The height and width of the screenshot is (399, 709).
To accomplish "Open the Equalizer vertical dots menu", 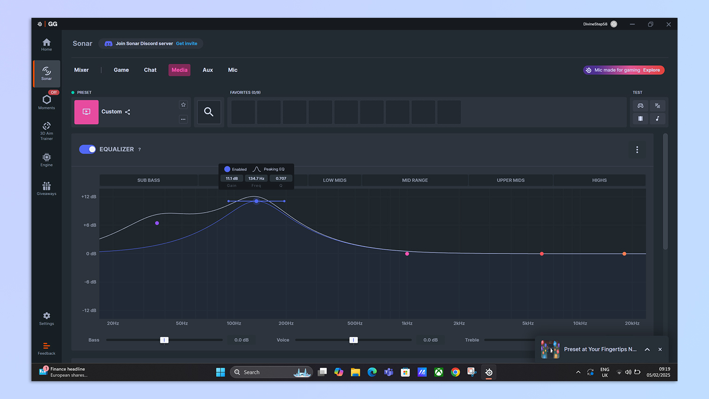I will (637, 150).
